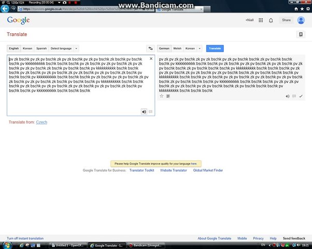
Task: Open Google apps grid
Action: click(x=261, y=20)
